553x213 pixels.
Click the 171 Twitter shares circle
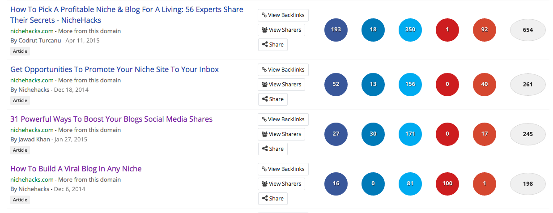410,134
